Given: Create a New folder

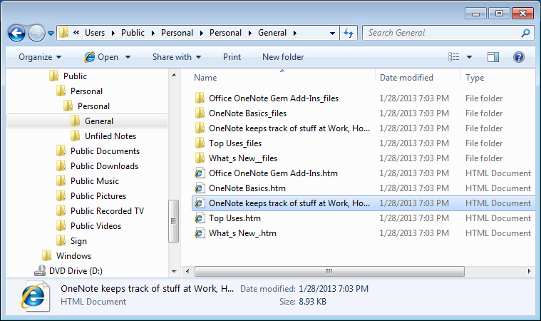Looking at the screenshot, I should pyautogui.click(x=283, y=57).
